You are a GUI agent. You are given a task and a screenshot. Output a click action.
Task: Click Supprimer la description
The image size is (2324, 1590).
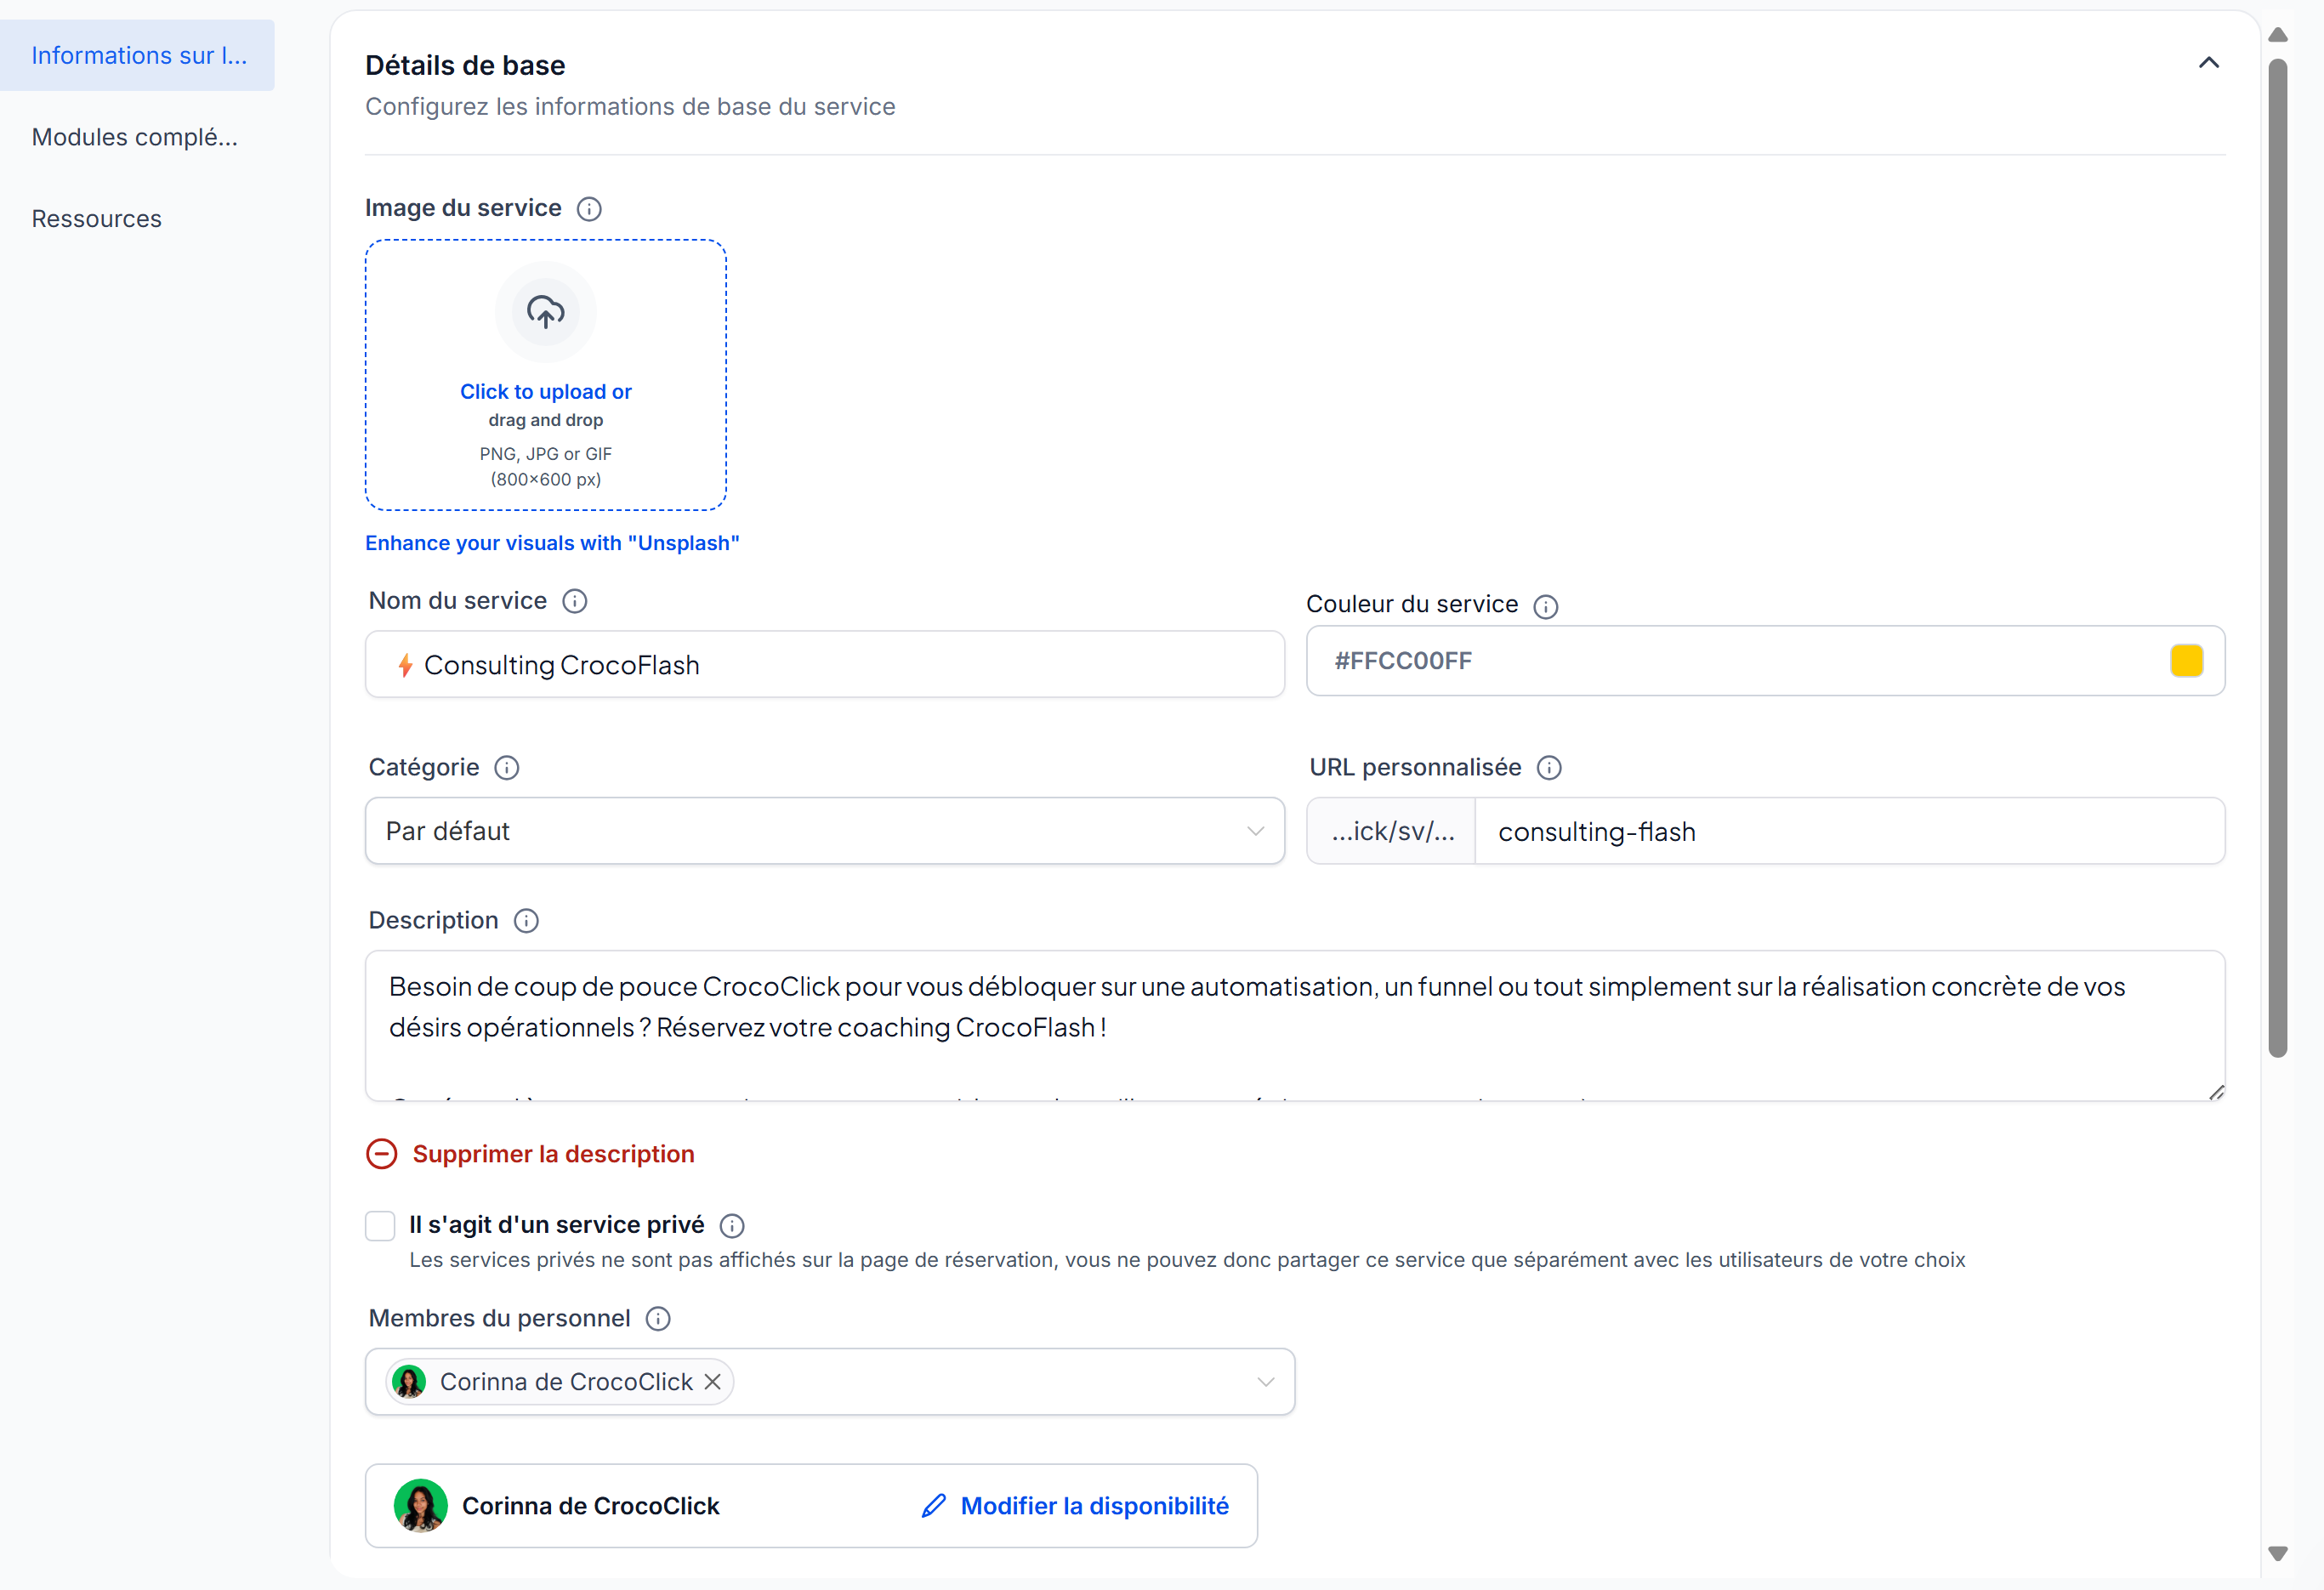pyautogui.click(x=553, y=1154)
